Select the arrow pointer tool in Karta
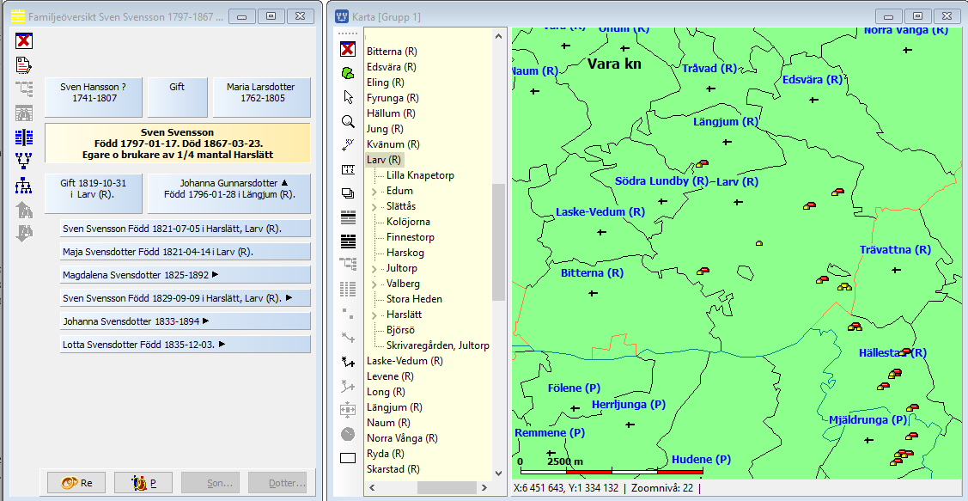This screenshot has width=968, height=501. (348, 97)
